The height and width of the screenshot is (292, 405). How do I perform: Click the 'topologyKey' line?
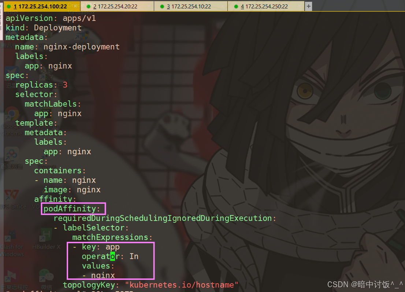[x=151, y=285]
